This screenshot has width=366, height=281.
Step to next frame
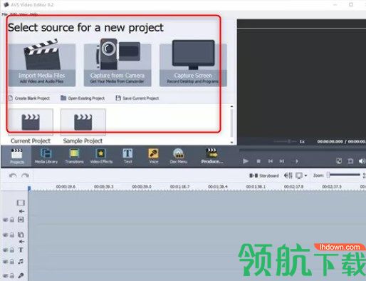click(x=282, y=161)
